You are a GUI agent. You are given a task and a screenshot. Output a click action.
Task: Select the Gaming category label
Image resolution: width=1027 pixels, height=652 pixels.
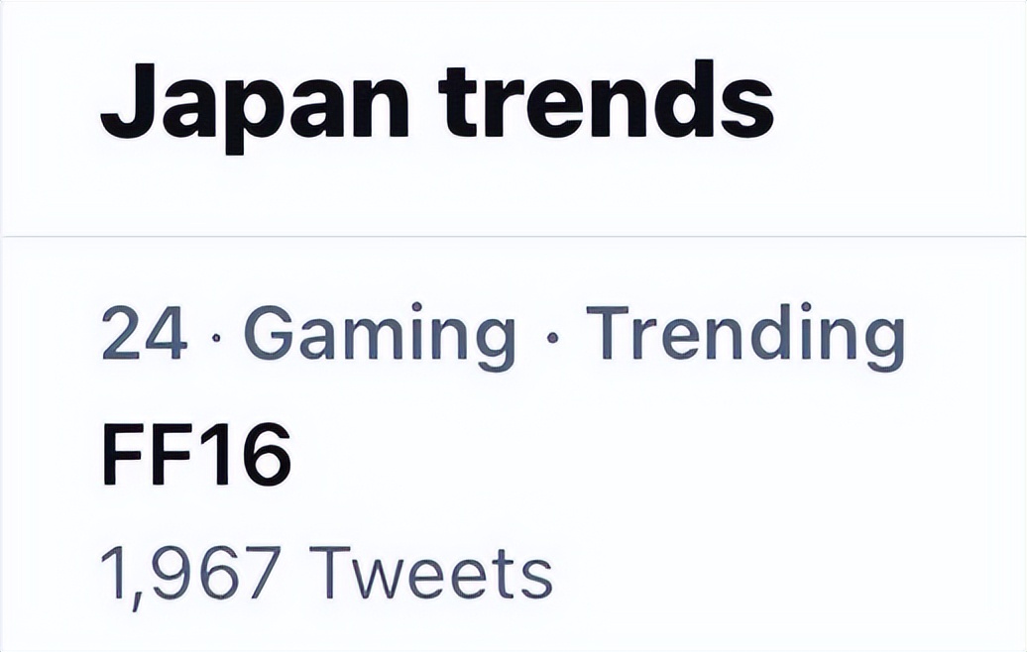[380, 337]
